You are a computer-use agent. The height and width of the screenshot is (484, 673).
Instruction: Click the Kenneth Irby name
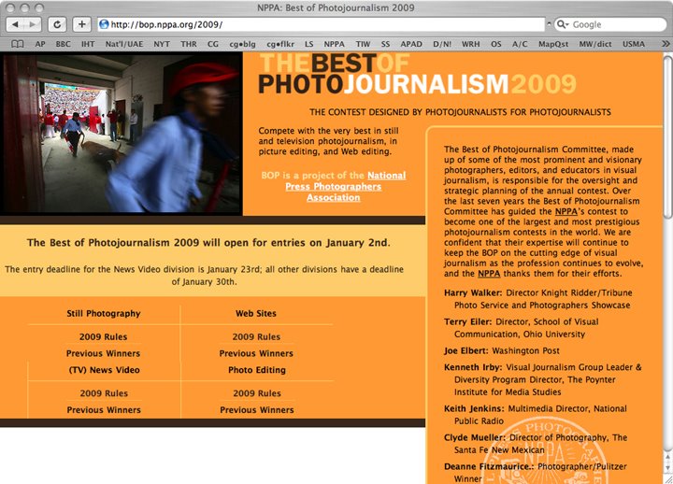pos(473,367)
